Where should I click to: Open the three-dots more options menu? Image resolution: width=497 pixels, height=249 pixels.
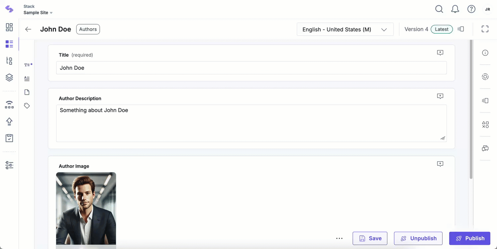339,238
